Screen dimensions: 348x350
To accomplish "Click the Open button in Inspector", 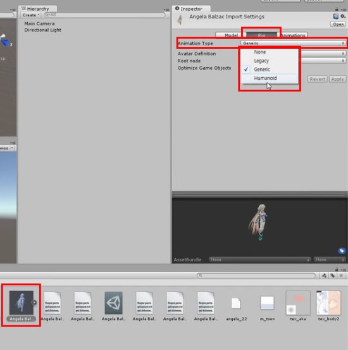I will click(x=338, y=24).
